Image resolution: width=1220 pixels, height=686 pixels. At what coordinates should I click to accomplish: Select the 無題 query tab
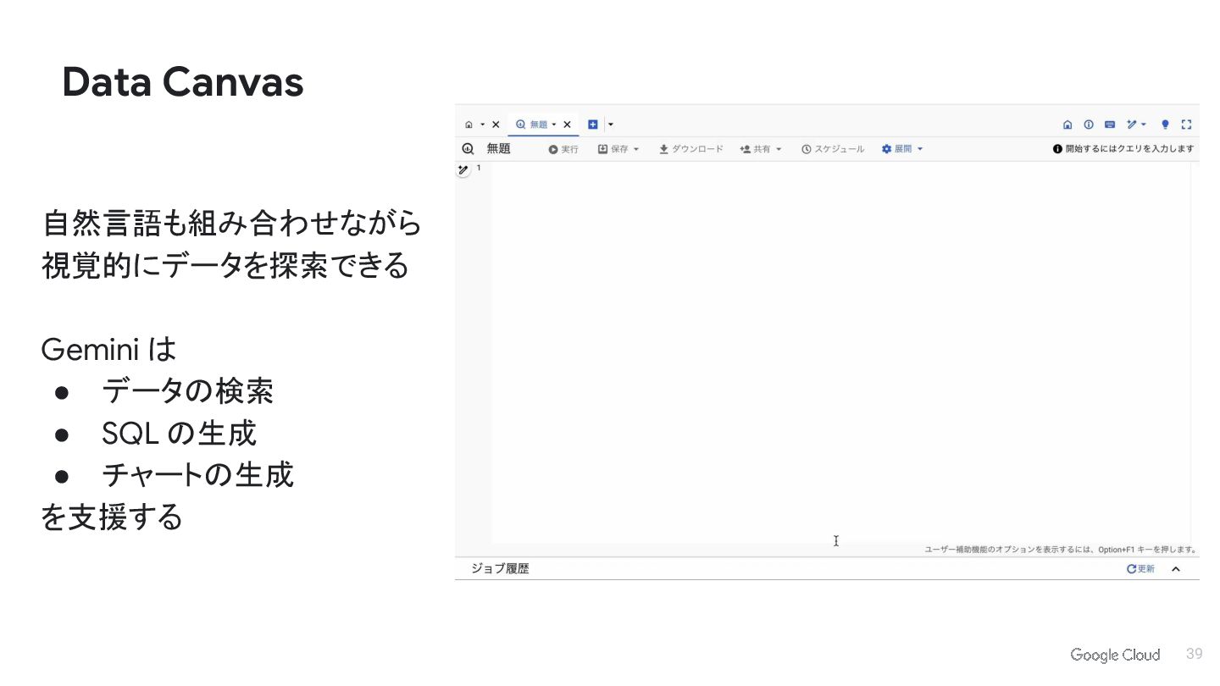point(539,124)
